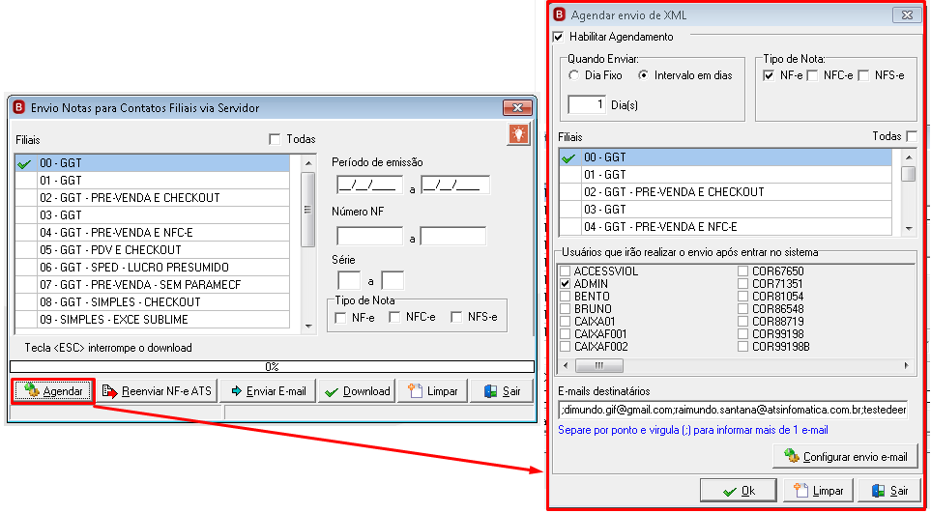Viewport: 931px width, 513px height.
Task: Click the E-mails destinatários input field
Action: 733,410
